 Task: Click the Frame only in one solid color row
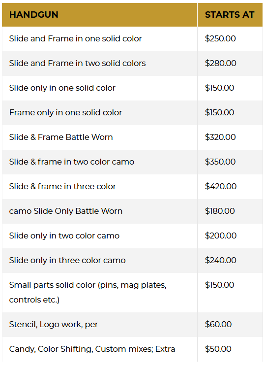[x=132, y=113]
